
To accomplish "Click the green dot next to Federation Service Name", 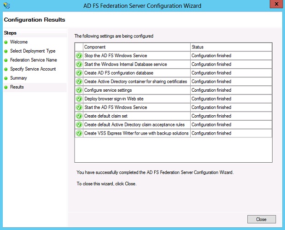I will (6, 60).
